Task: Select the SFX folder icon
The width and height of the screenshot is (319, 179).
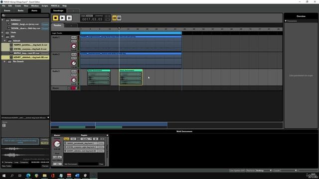Action: tap(7, 37)
